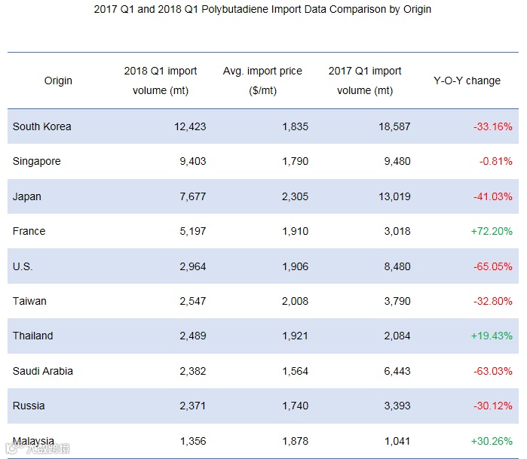The height and width of the screenshot is (459, 527).
Task: Click the Saudi Arabia origin cell
Action: [x=43, y=371]
